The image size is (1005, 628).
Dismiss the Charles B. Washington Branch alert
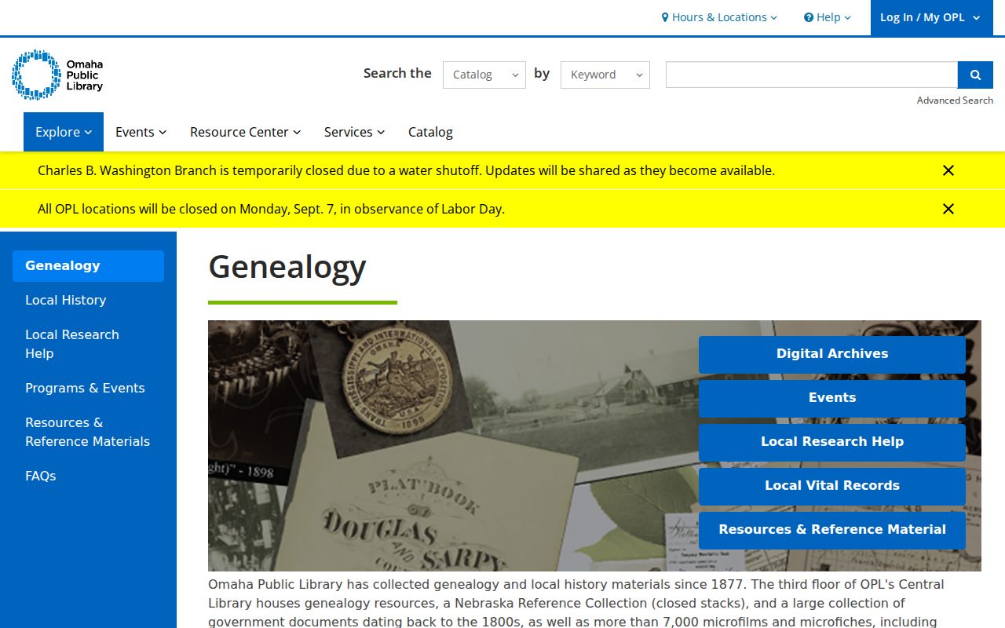(948, 170)
